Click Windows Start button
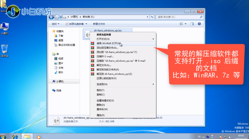The image size is (249, 139). (x=3, y=136)
